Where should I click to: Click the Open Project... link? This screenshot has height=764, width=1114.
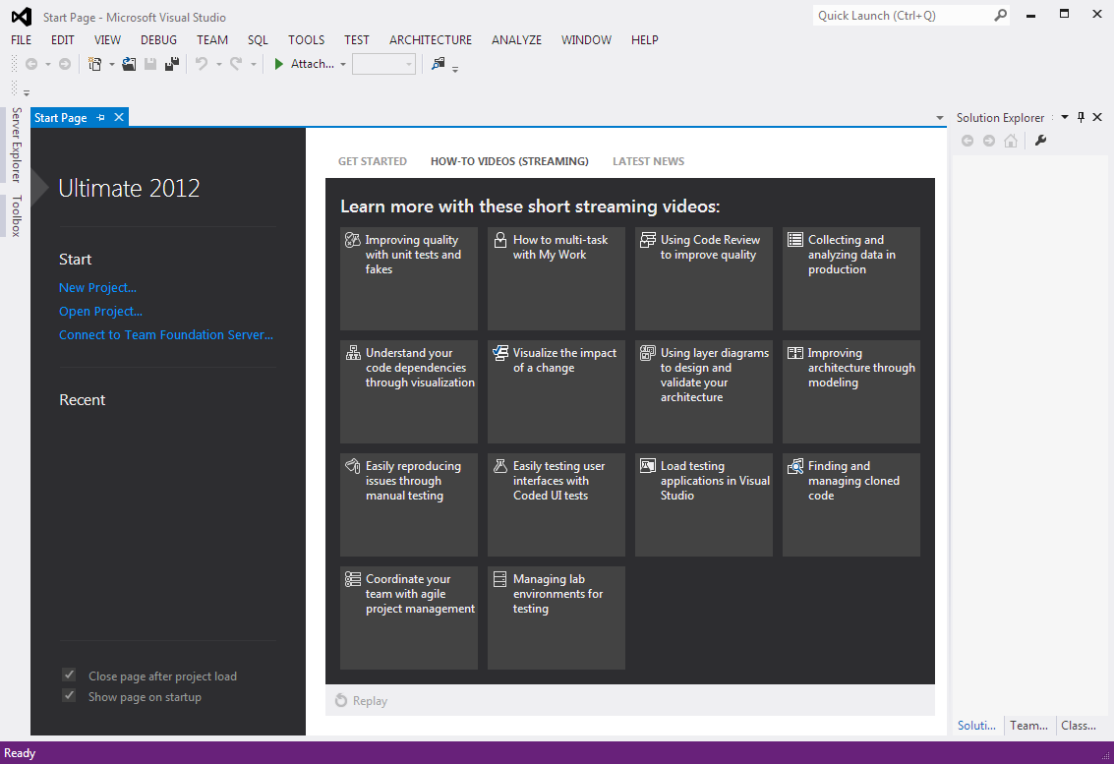coord(100,311)
